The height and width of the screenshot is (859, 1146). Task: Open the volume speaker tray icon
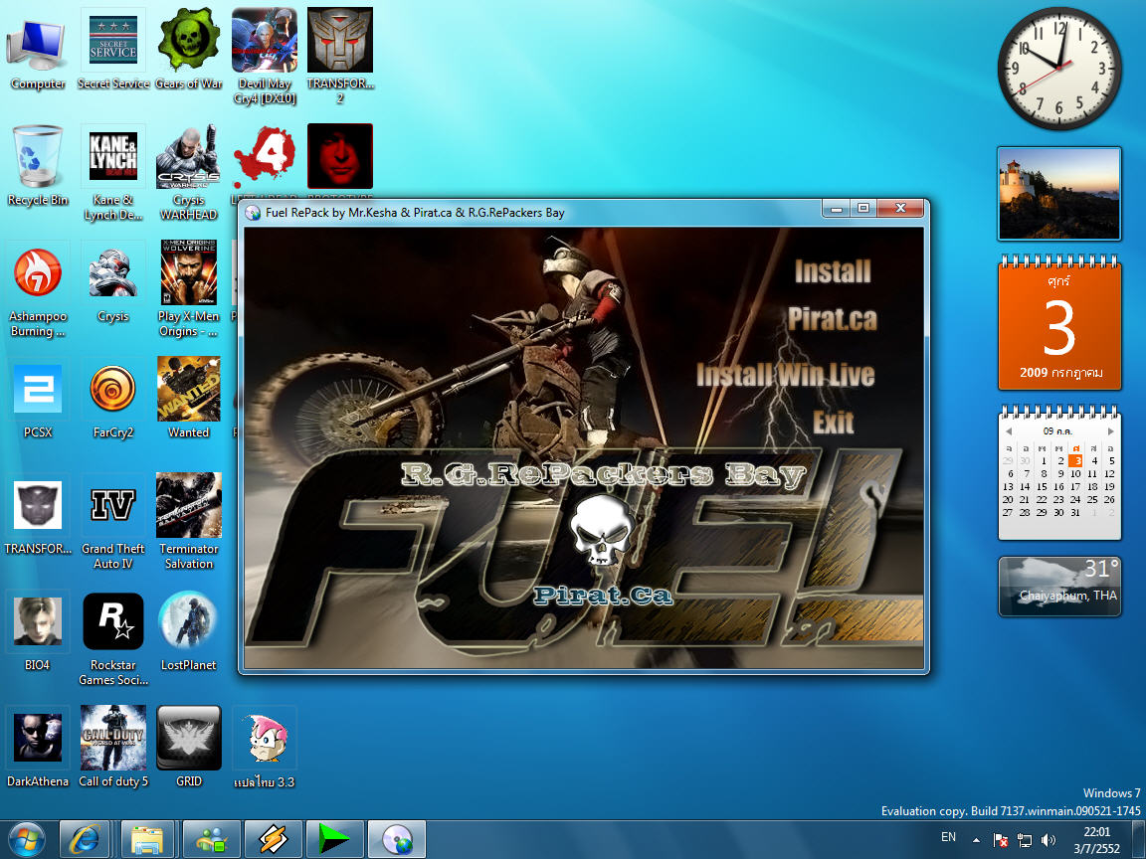coord(1049,840)
